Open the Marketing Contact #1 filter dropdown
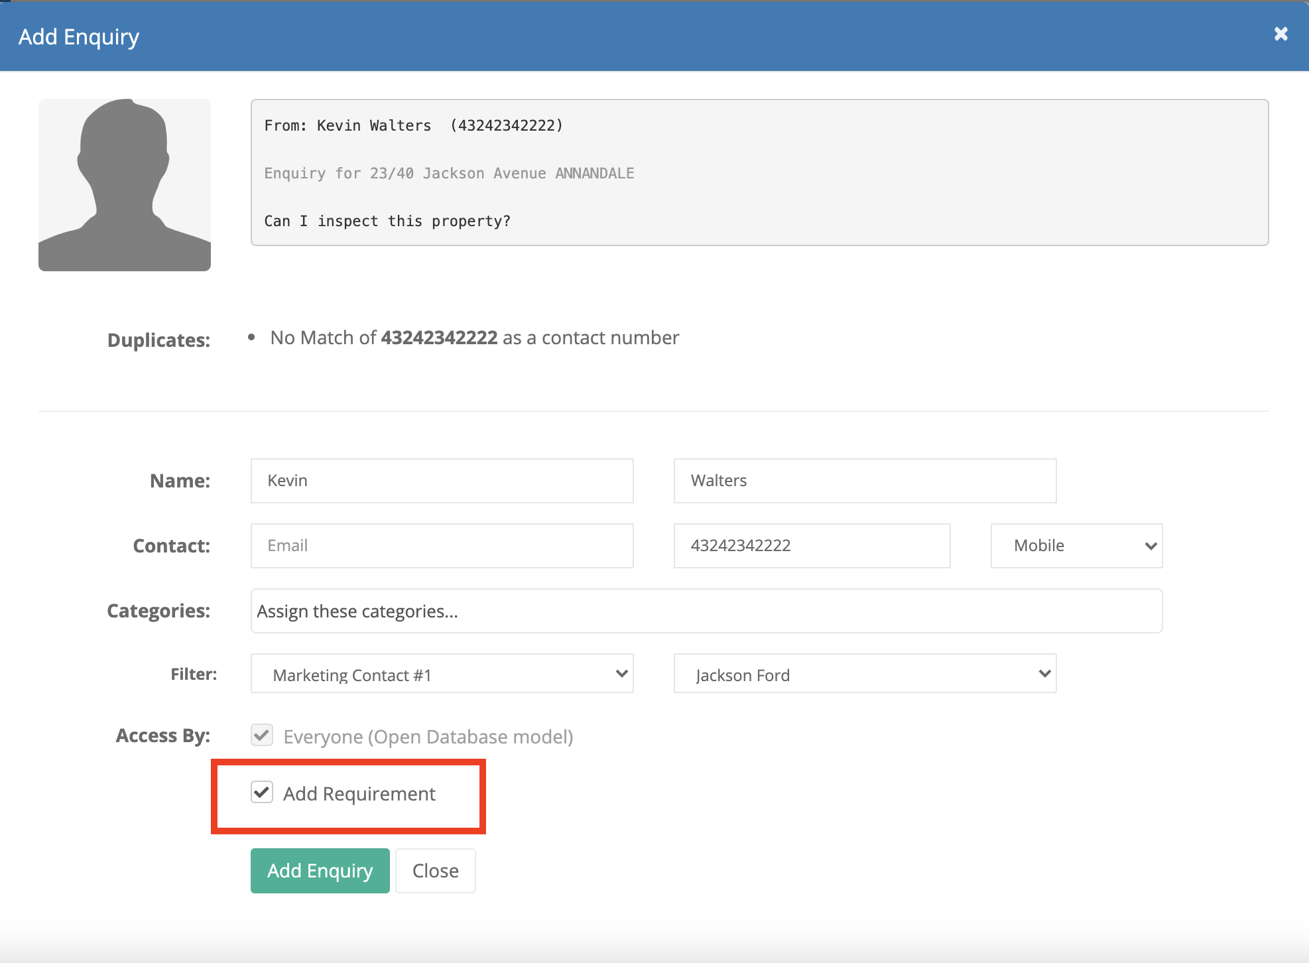Viewport: 1309px width, 963px height. [442, 674]
